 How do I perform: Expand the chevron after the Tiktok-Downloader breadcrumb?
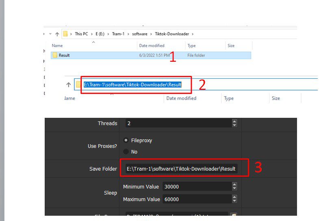(x=193, y=34)
